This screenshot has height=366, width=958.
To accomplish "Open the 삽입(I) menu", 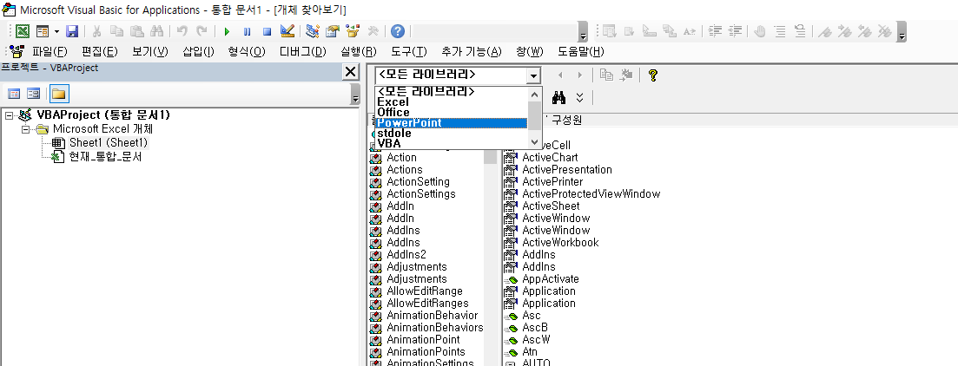I will pos(199,52).
